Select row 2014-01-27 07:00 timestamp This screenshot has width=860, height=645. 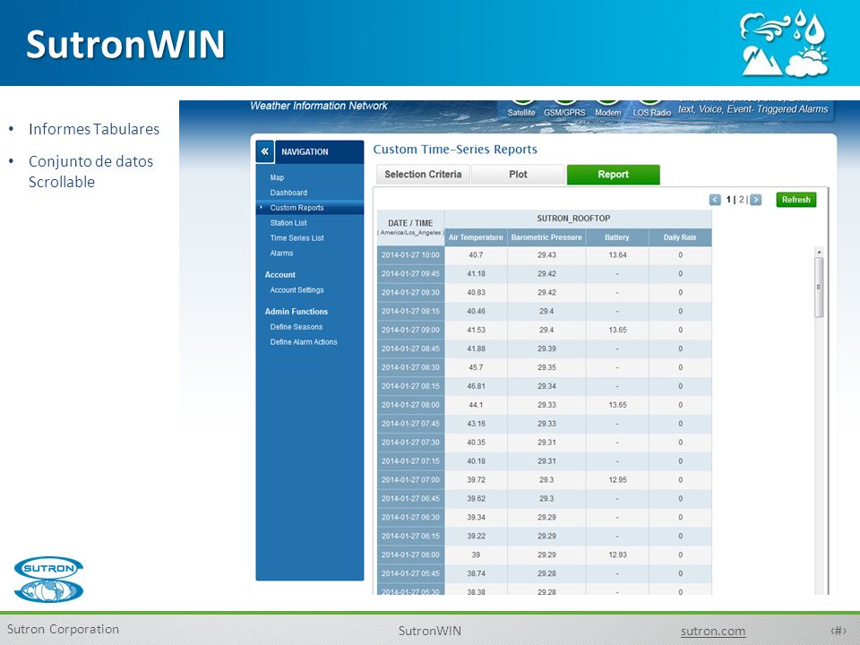[410, 480]
